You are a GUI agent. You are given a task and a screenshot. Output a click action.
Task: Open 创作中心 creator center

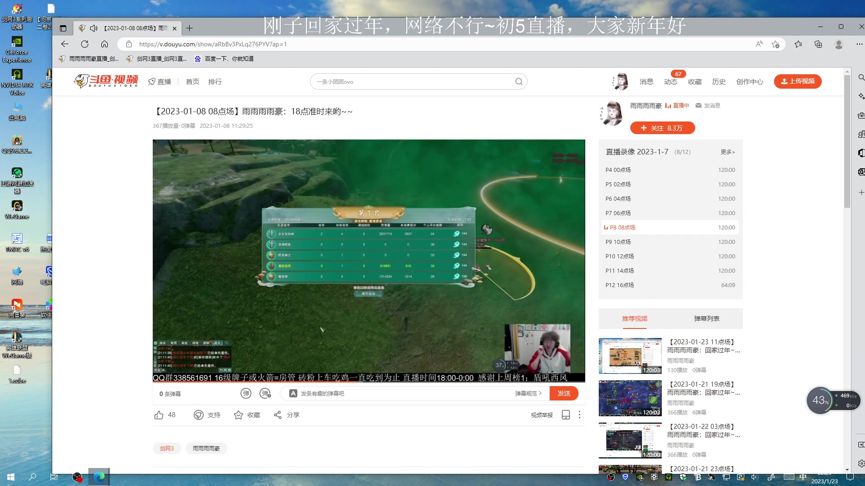tap(750, 81)
